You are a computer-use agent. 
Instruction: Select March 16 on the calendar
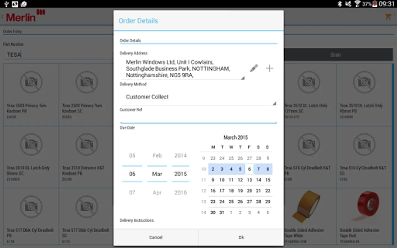pyautogui.click(x=213, y=190)
